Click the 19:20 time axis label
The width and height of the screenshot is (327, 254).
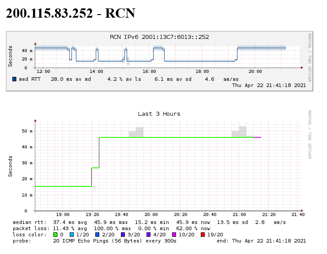pos(92,215)
